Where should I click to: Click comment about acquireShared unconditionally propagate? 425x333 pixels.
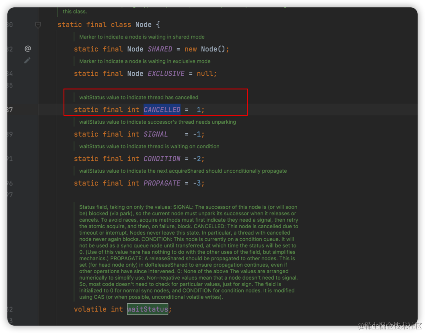(183, 171)
